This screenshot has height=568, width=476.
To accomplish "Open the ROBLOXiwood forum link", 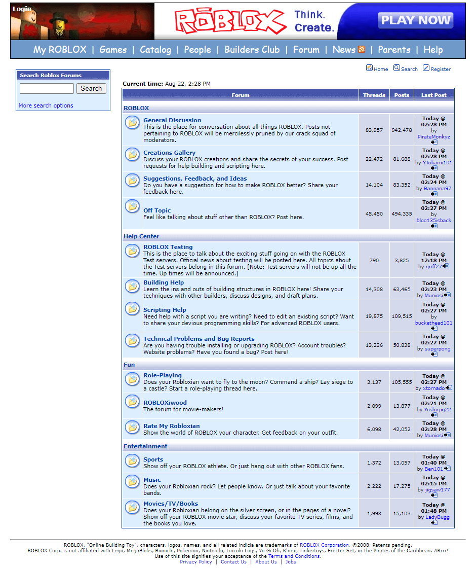I will (165, 403).
